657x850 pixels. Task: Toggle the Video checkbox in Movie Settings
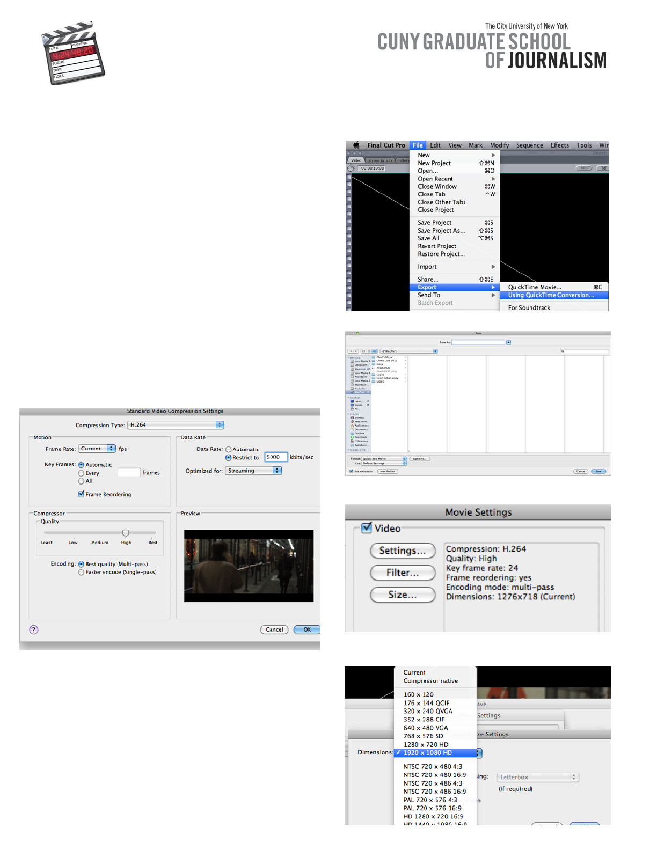tap(367, 528)
